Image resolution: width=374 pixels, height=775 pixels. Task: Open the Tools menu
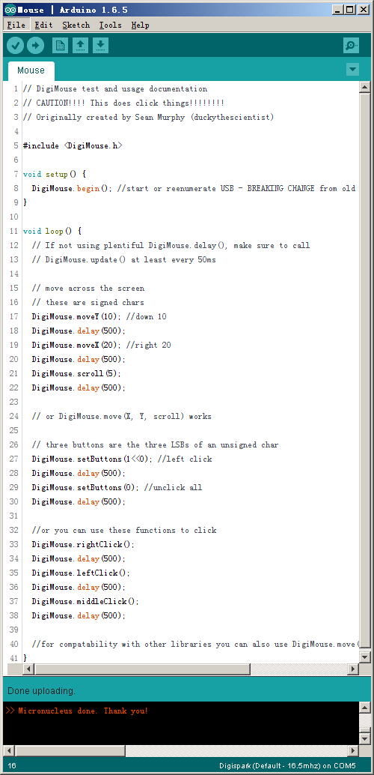point(110,25)
